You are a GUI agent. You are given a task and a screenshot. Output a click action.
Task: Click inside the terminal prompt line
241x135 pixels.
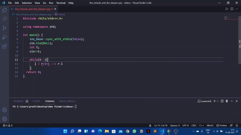[x=44, y=106]
